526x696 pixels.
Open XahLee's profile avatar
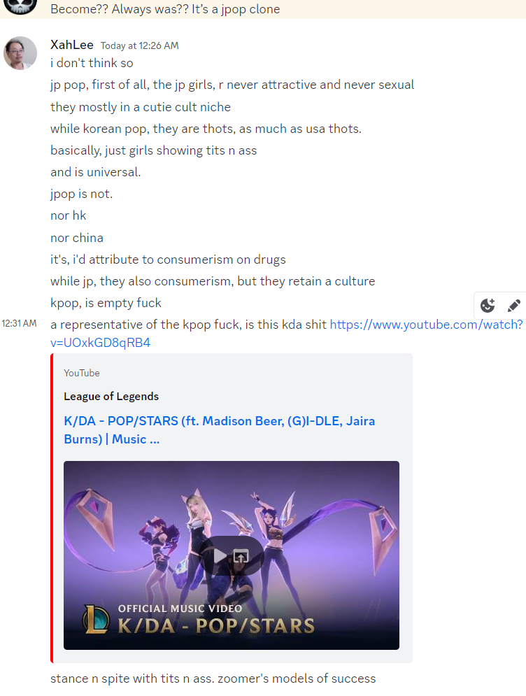point(20,53)
